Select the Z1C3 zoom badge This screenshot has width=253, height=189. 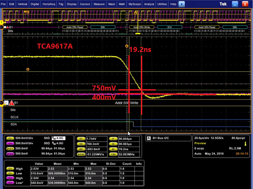click(x=10, y=154)
